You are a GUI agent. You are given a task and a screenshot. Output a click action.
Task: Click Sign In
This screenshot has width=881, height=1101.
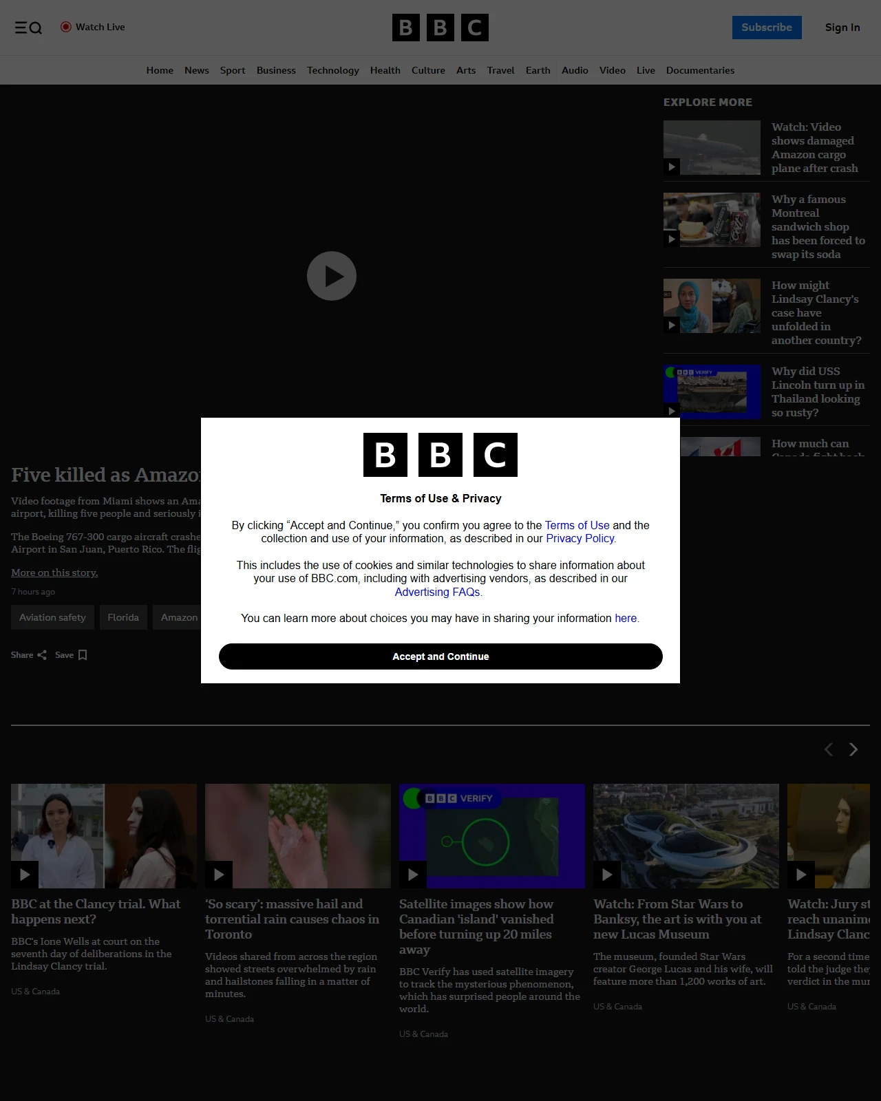[842, 28]
